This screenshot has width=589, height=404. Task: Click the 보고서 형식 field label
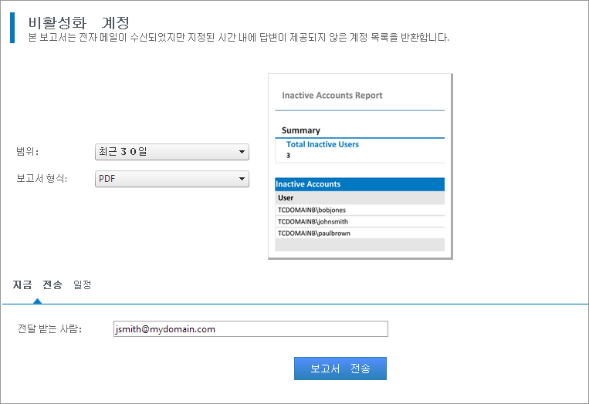coord(42,179)
